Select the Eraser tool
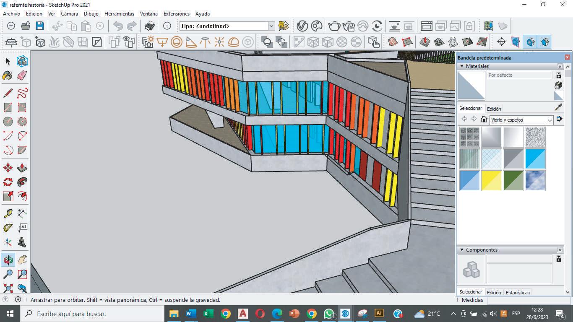The width and height of the screenshot is (573, 322). [x=22, y=75]
